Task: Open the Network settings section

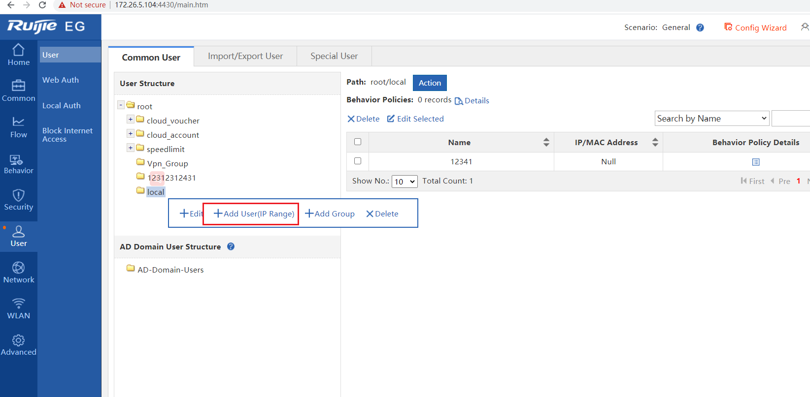Action: tap(18, 273)
